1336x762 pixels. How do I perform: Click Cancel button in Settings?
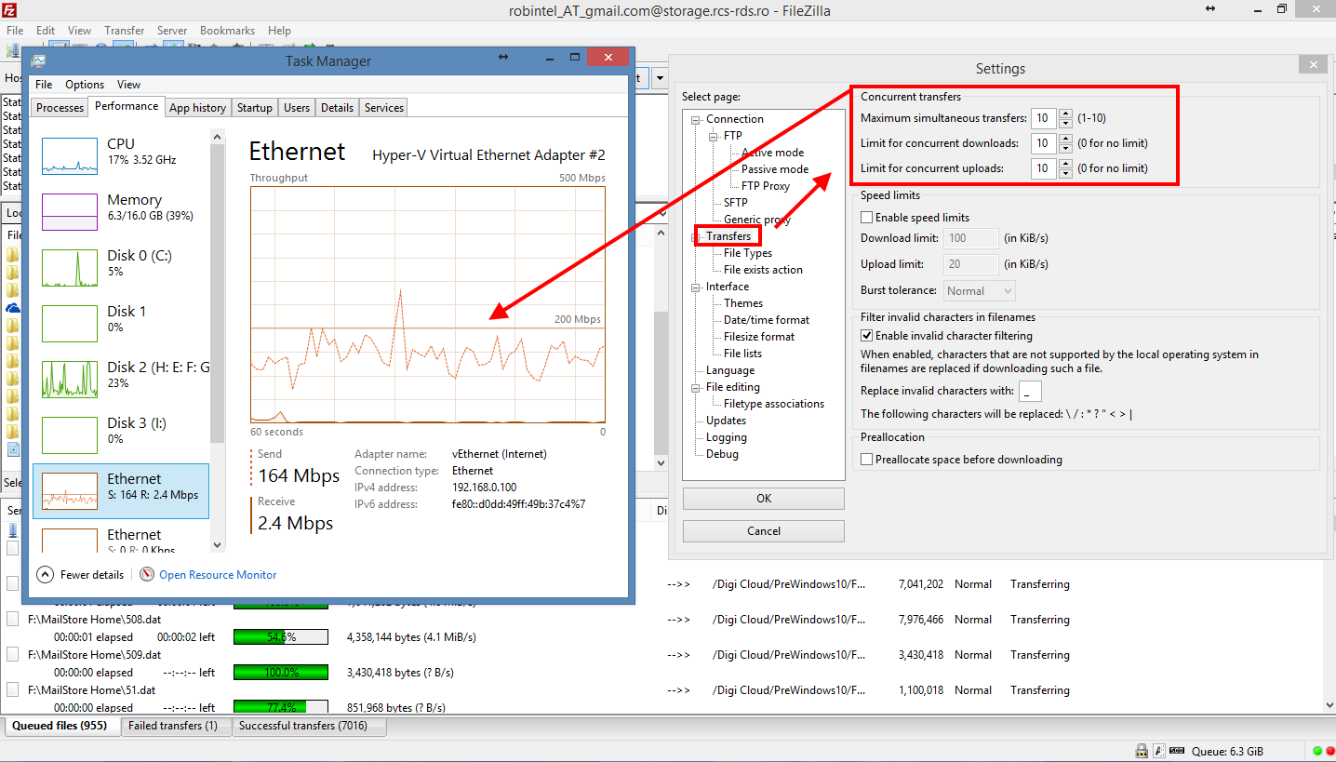(x=764, y=531)
